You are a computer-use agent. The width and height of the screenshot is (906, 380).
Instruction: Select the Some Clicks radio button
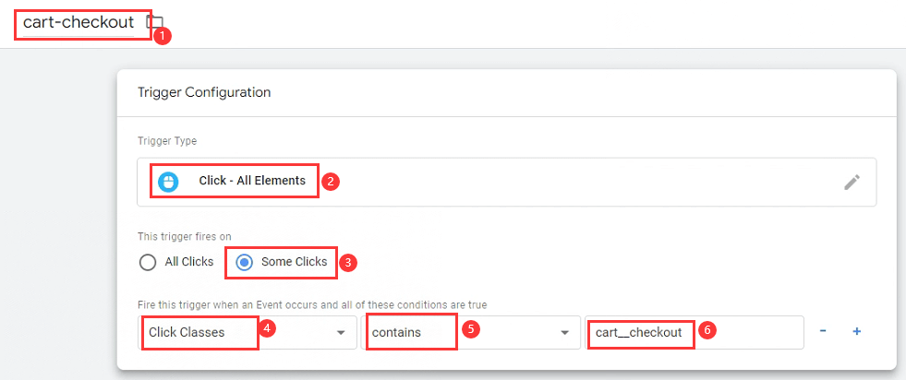coord(245,262)
